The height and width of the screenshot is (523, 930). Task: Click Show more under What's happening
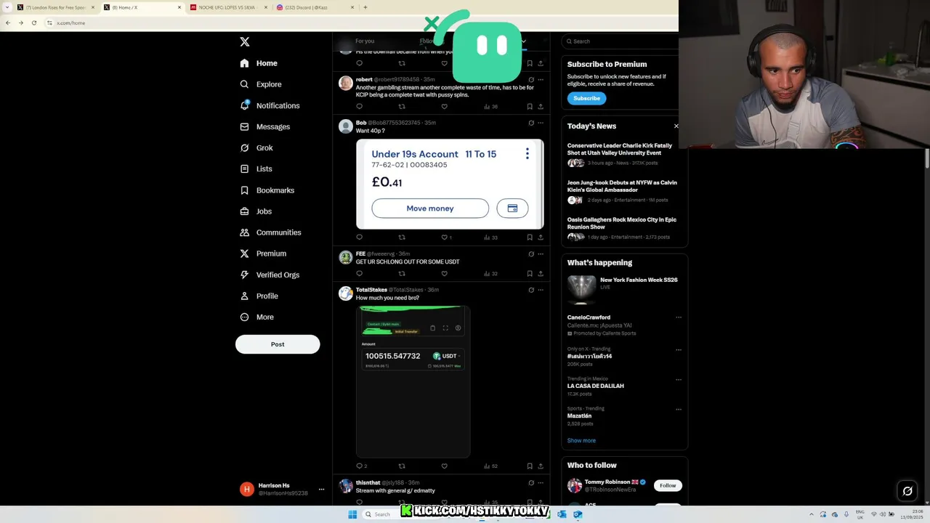pyautogui.click(x=581, y=440)
